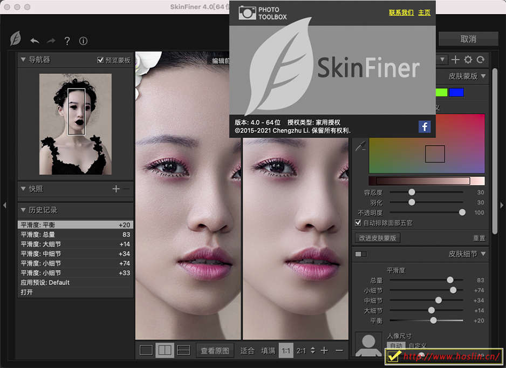Set zoom to 2:1

coord(301,351)
